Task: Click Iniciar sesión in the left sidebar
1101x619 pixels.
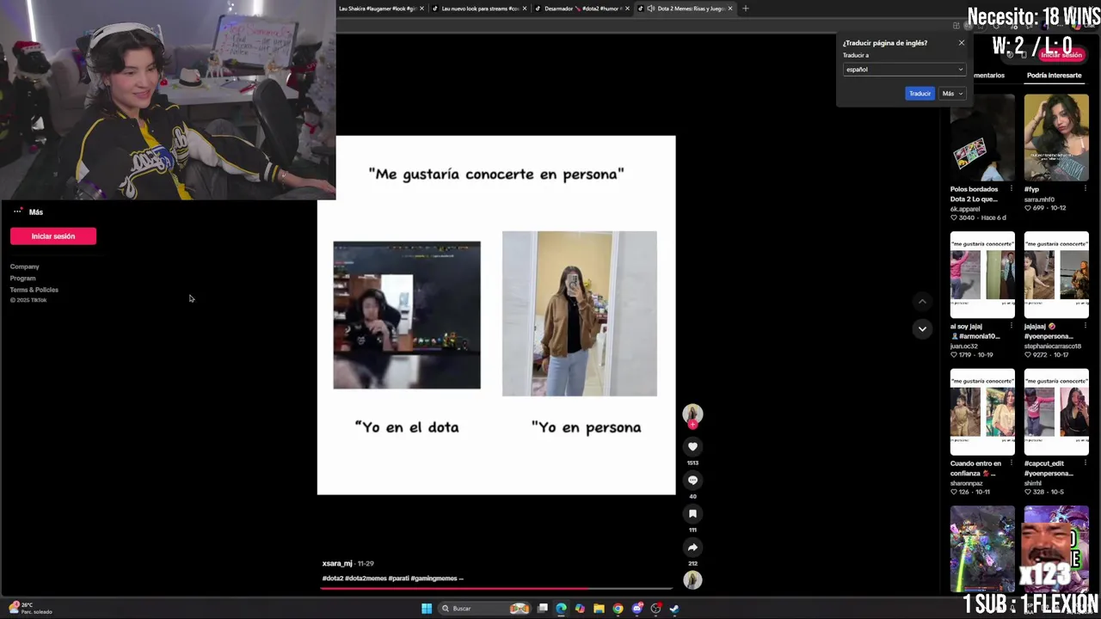Action: [53, 236]
